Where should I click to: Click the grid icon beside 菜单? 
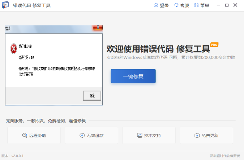[x=196, y=5]
